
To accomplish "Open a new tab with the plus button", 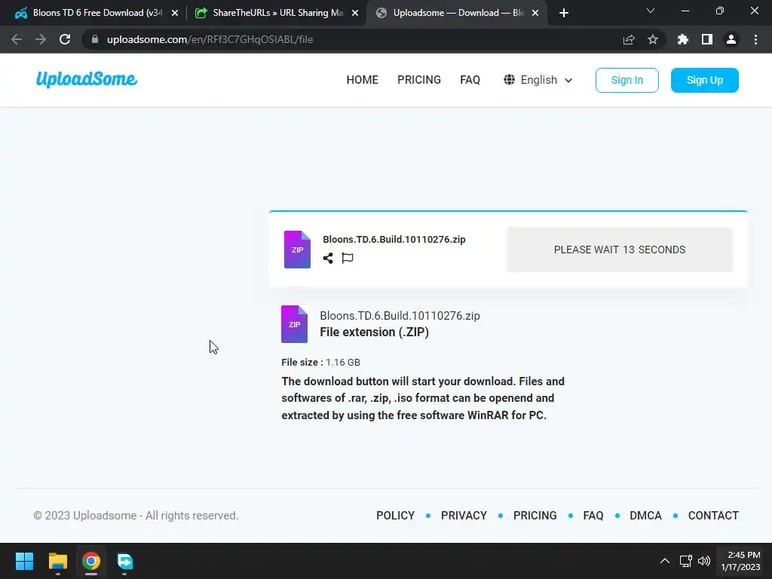I will point(564,13).
